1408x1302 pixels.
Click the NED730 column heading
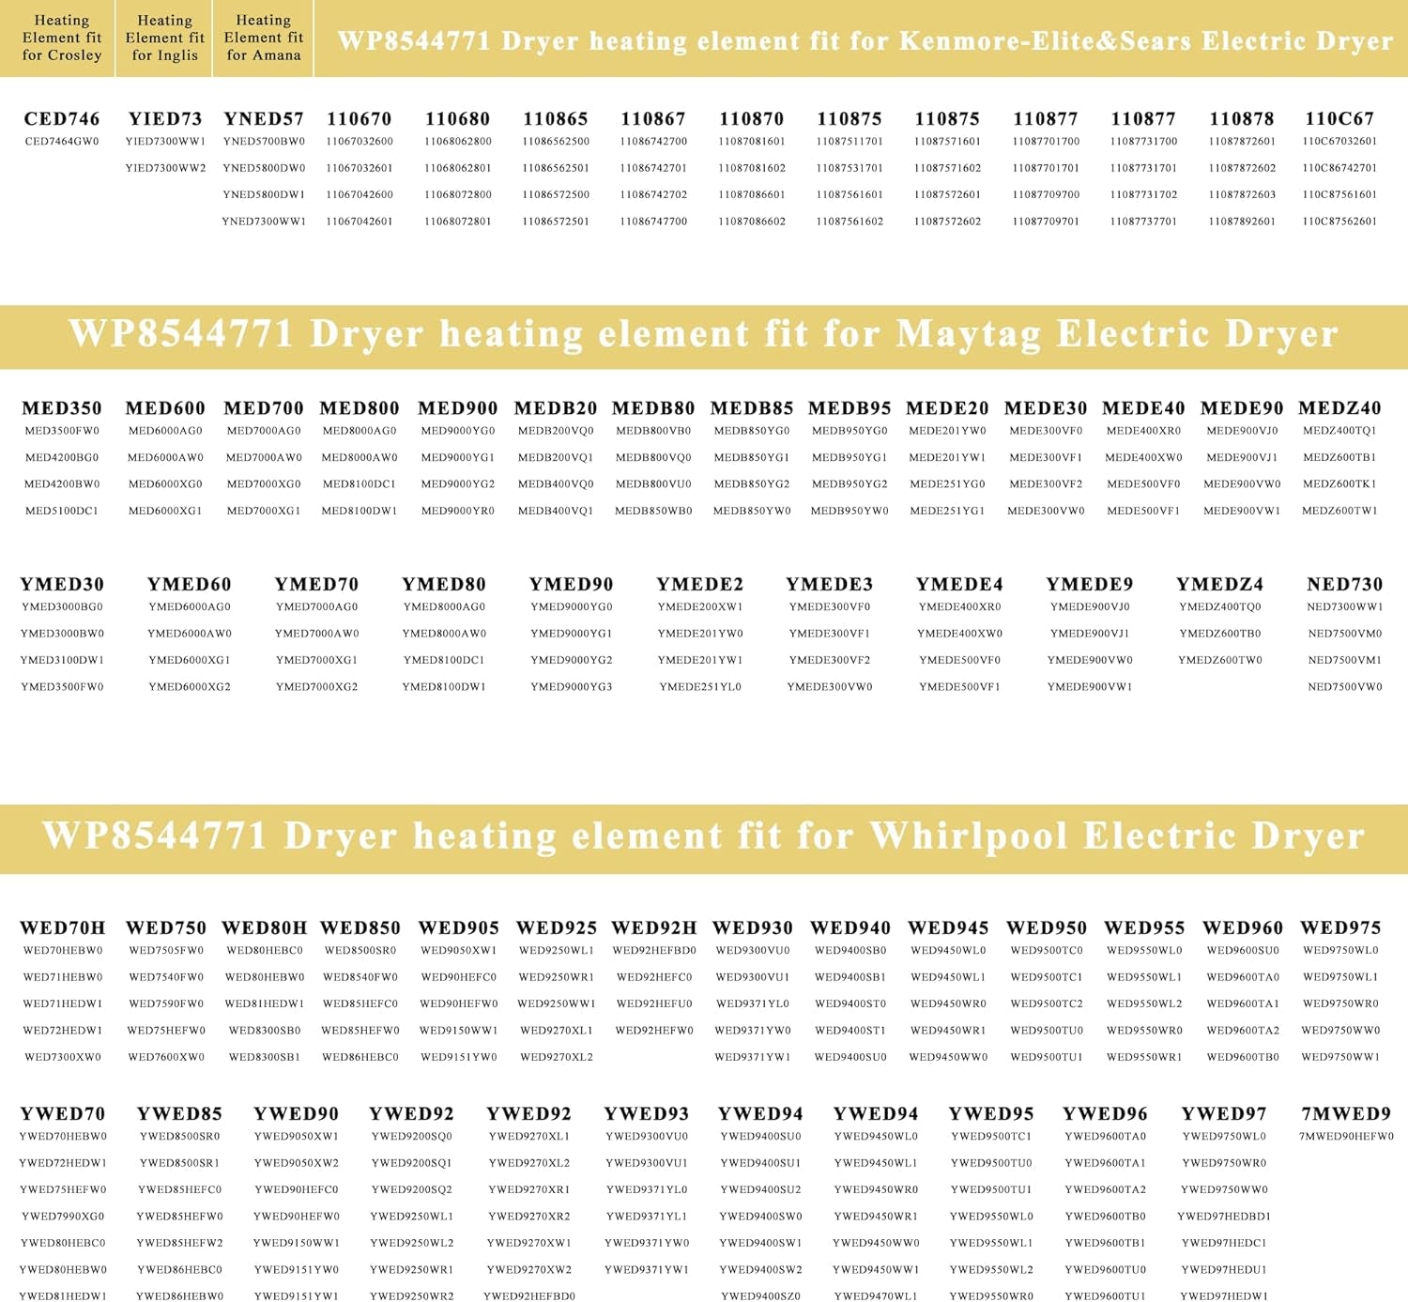click(x=1344, y=584)
